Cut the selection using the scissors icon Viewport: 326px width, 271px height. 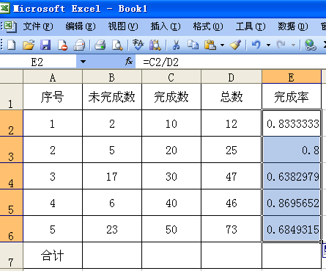(176, 45)
